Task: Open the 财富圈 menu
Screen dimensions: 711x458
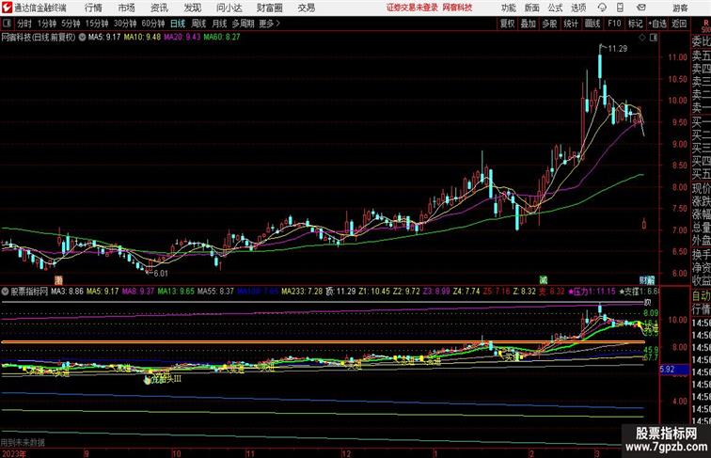Action: (x=269, y=8)
